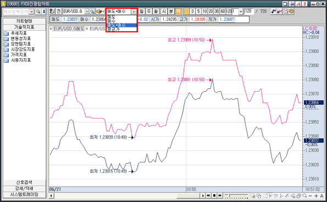327x202 pixels.
Task: Click the stop playback button under chart
Action: [214, 195]
